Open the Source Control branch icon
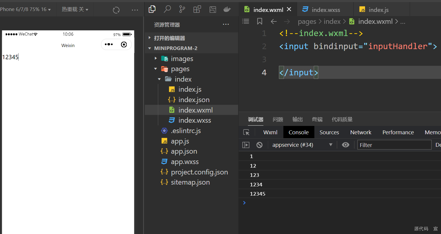The width and height of the screenshot is (441, 234). pos(182,9)
